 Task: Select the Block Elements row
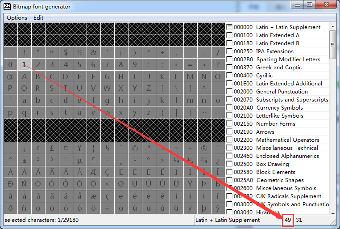278,172
